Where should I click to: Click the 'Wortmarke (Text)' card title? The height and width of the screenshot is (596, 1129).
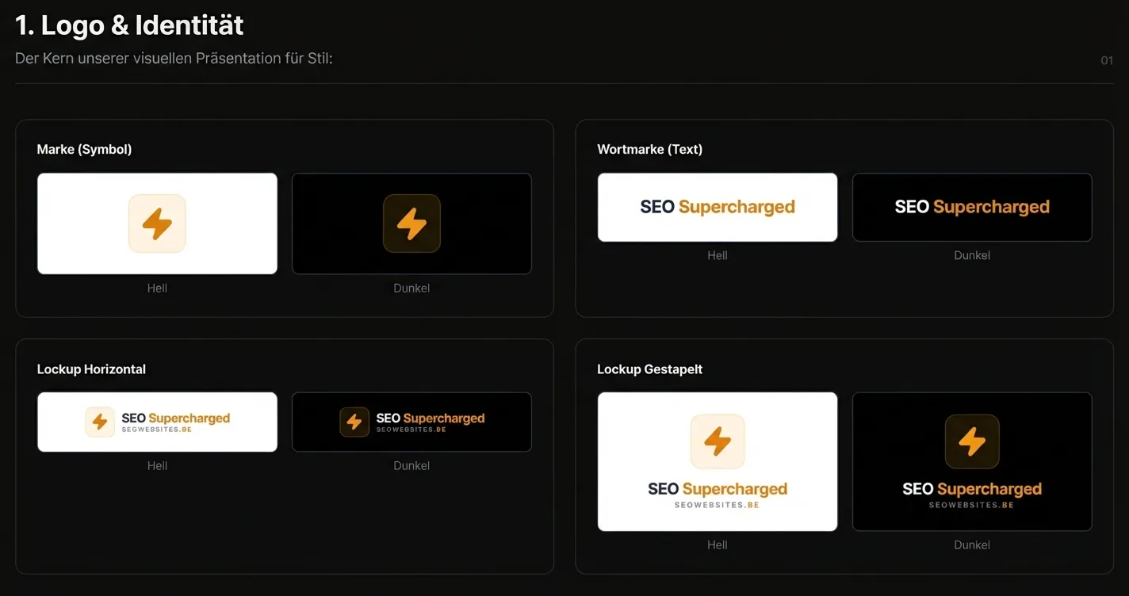click(x=649, y=149)
